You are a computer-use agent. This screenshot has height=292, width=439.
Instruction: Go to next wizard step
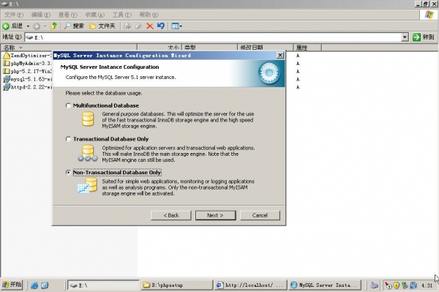[x=215, y=215]
